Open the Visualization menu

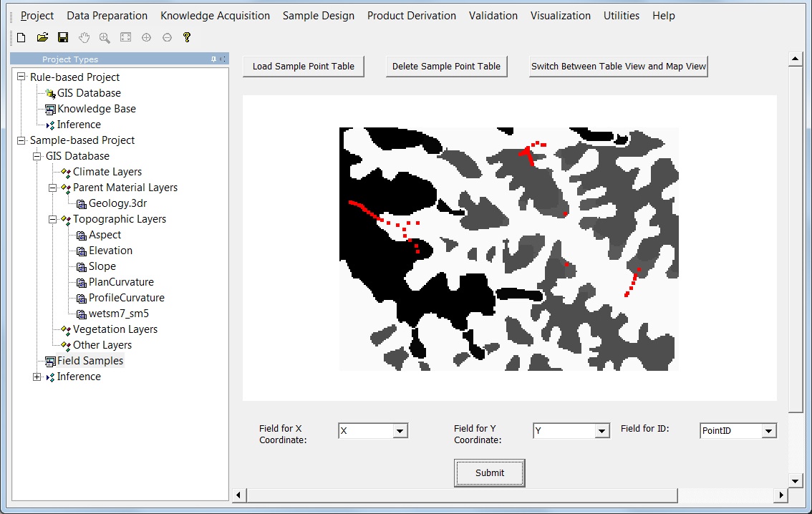click(x=561, y=16)
